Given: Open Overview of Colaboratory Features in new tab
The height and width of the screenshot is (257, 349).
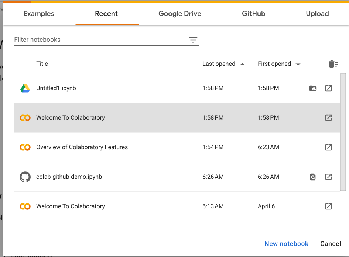Looking at the screenshot, I should (329, 147).
